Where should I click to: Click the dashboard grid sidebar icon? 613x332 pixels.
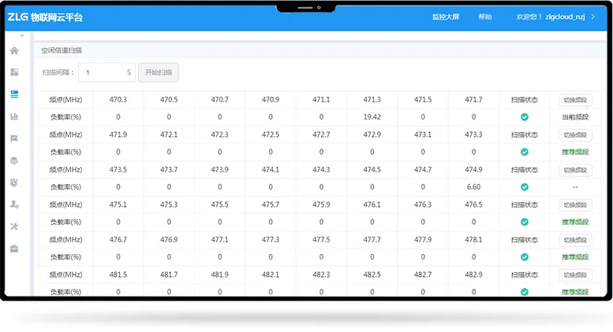[14, 72]
